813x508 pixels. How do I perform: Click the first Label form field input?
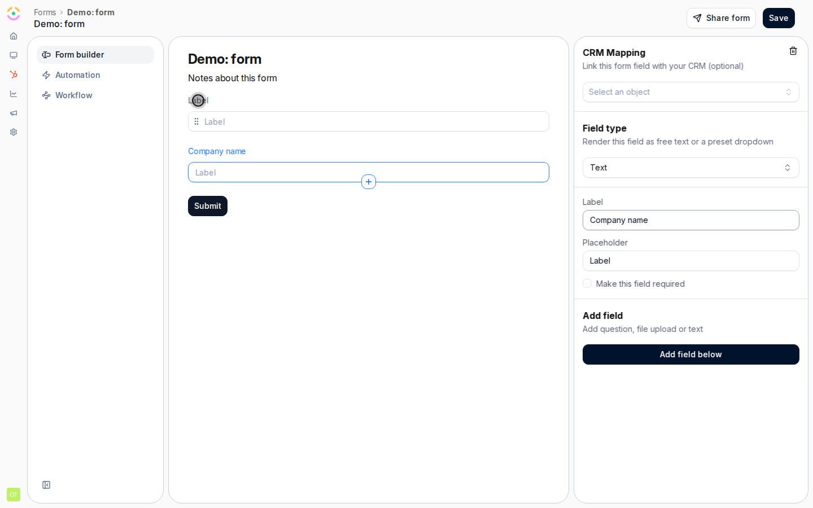(369, 121)
